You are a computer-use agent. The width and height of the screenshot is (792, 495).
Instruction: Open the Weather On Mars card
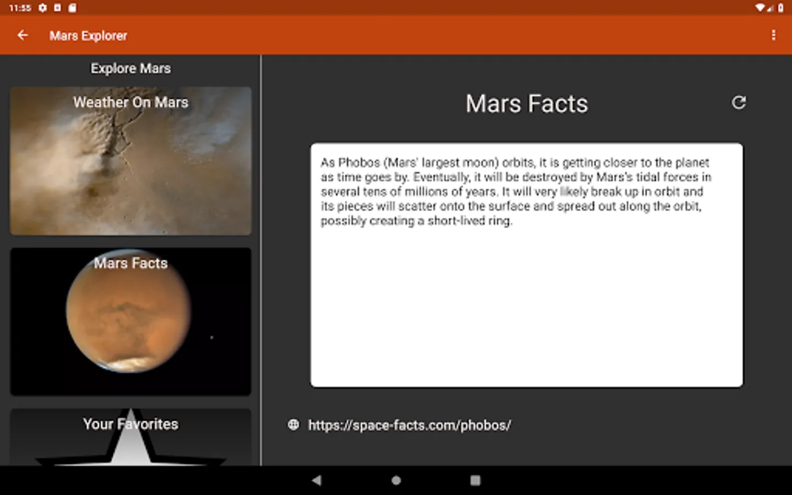pyautogui.click(x=131, y=161)
